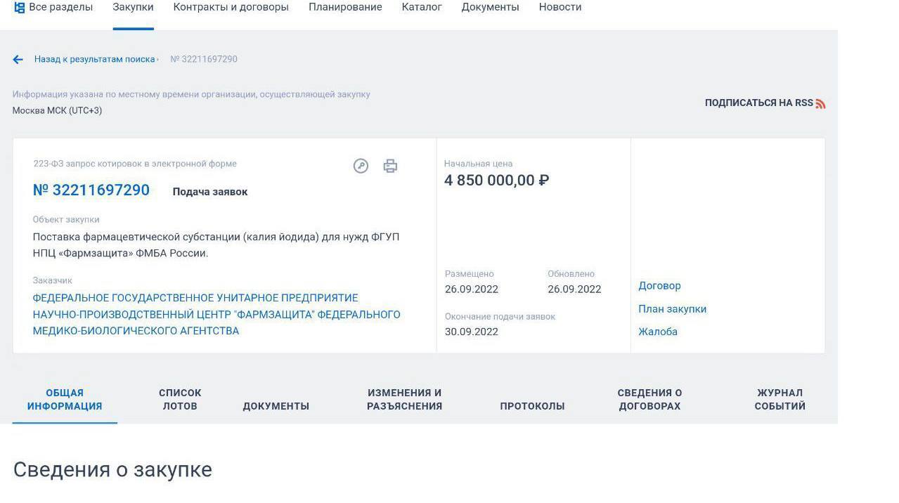Open the Новости section
The height and width of the screenshot is (503, 899).
point(560,7)
